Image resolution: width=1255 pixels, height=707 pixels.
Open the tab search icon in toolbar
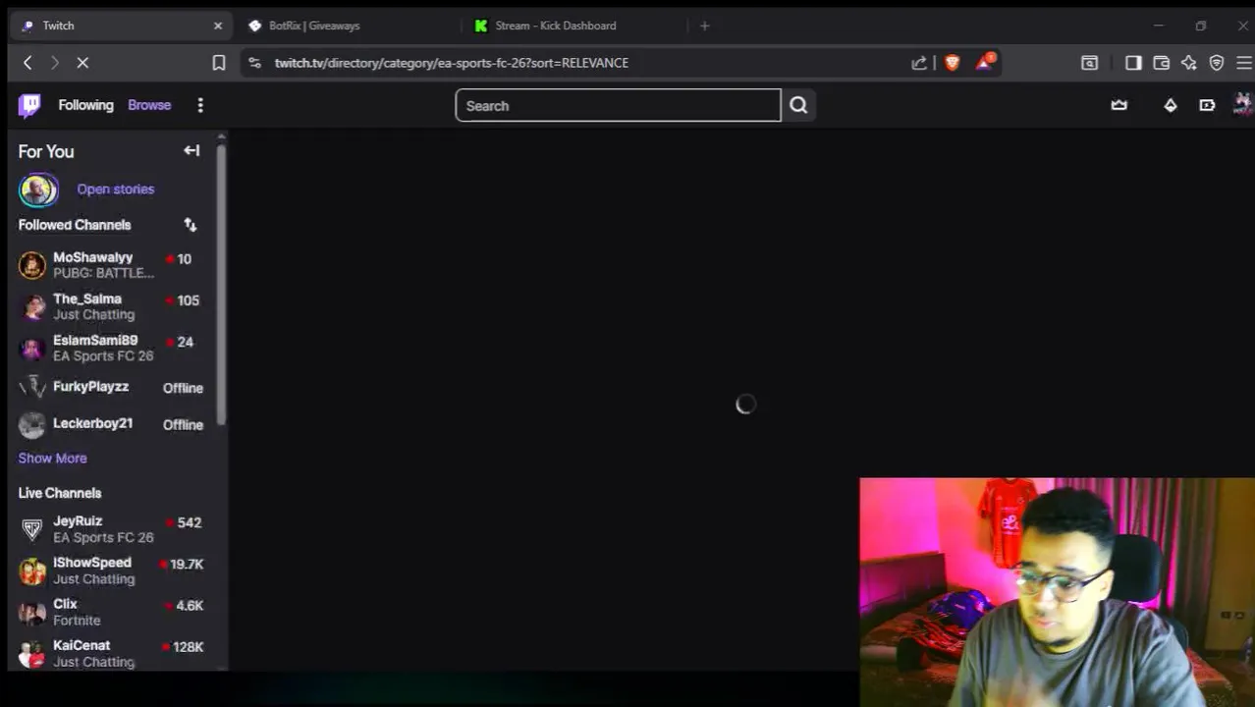click(1089, 63)
